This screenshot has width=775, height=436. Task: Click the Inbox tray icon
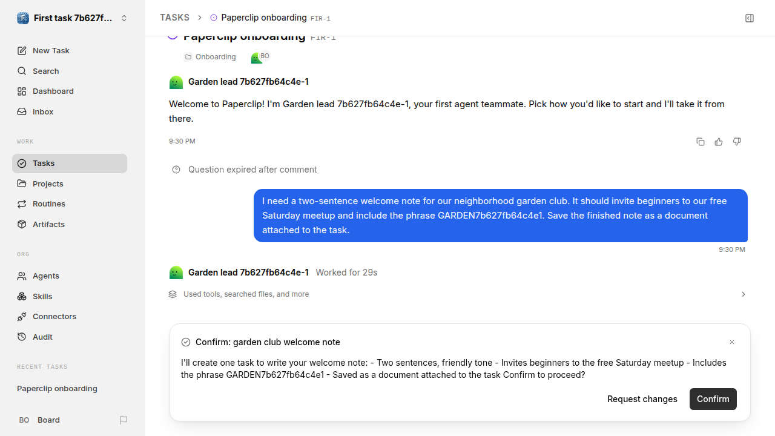(22, 111)
